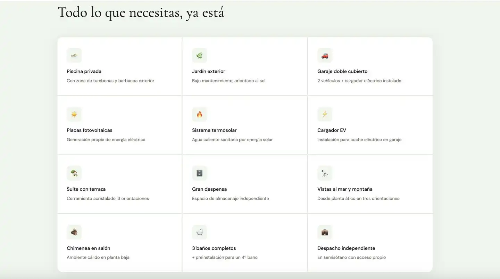Click text 'Espacio de almacenaje independiente'
Image resolution: width=500 pixels, height=279 pixels.
coord(231,199)
